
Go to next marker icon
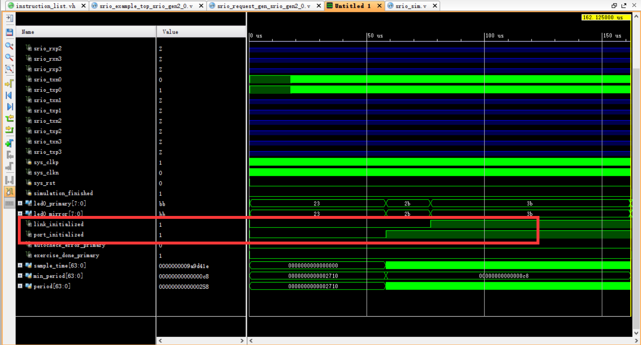pos(9,167)
